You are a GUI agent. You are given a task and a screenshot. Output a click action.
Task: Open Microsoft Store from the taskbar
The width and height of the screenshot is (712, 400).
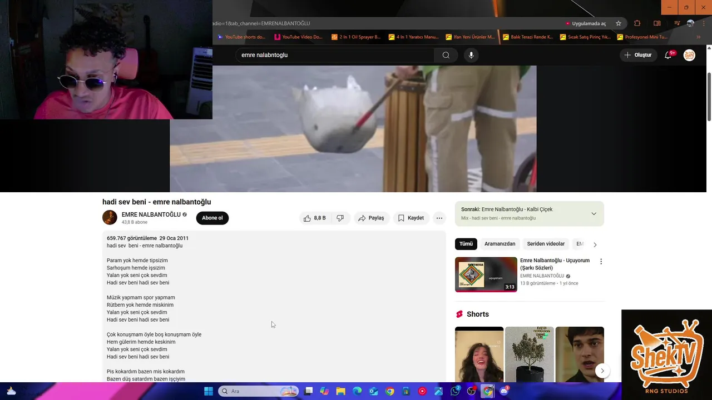[406, 391]
